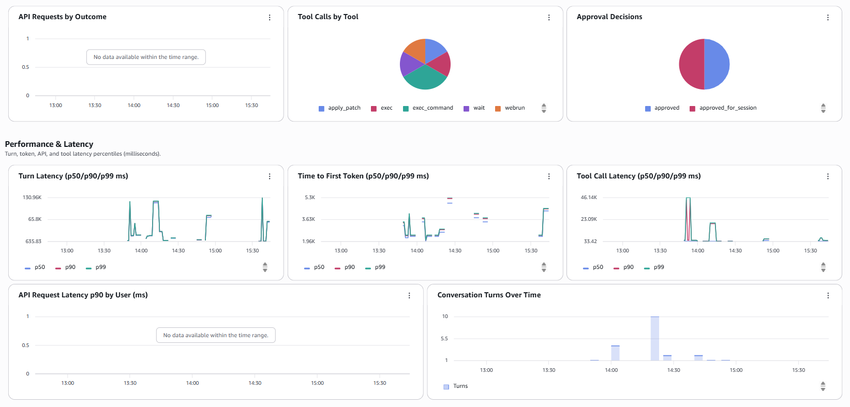Toggle the exec_command series in the legend
This screenshot has width=850, height=407.
[428, 108]
